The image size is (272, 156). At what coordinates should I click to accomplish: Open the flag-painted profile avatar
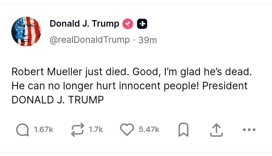pos(26,31)
